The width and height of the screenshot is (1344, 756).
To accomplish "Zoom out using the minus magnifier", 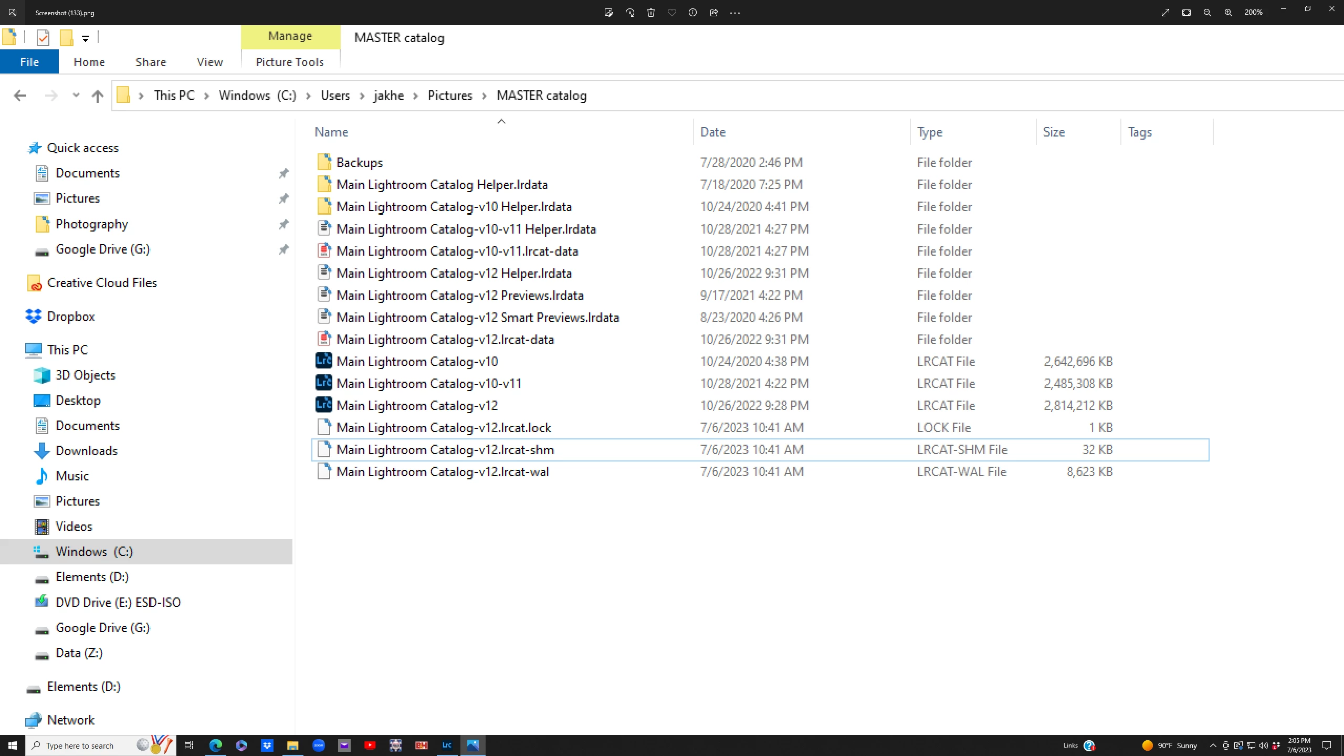I will 1207,13.
